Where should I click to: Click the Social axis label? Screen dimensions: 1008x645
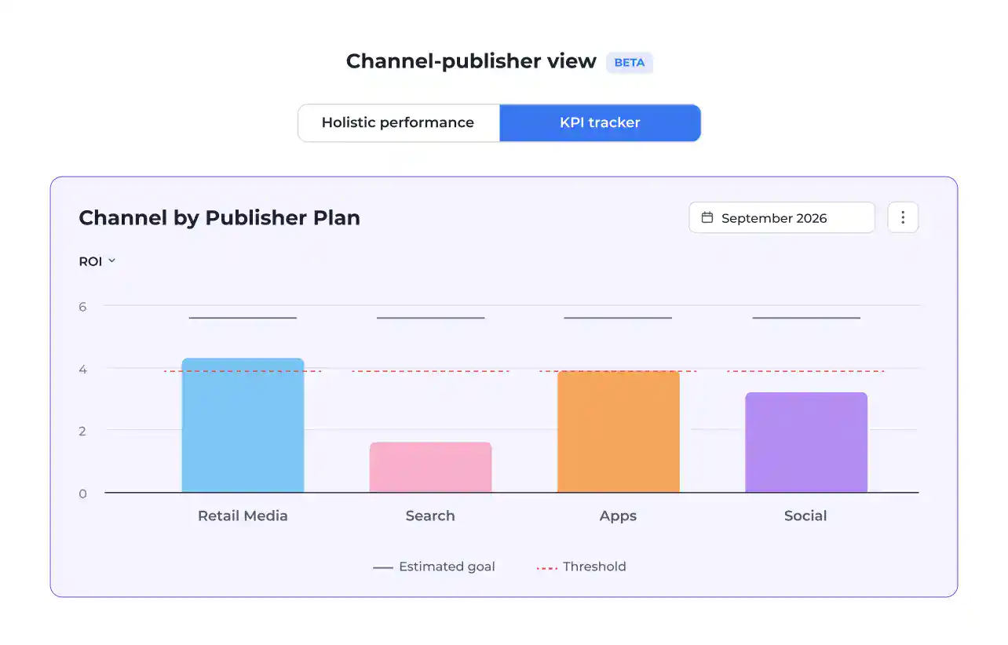click(x=805, y=516)
